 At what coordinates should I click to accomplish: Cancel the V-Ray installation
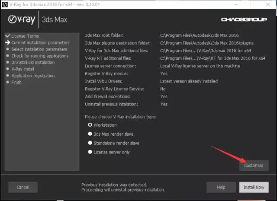(23, 187)
